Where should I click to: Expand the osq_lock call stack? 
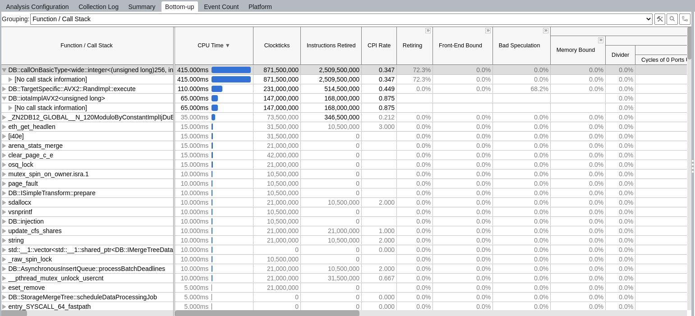(5, 165)
